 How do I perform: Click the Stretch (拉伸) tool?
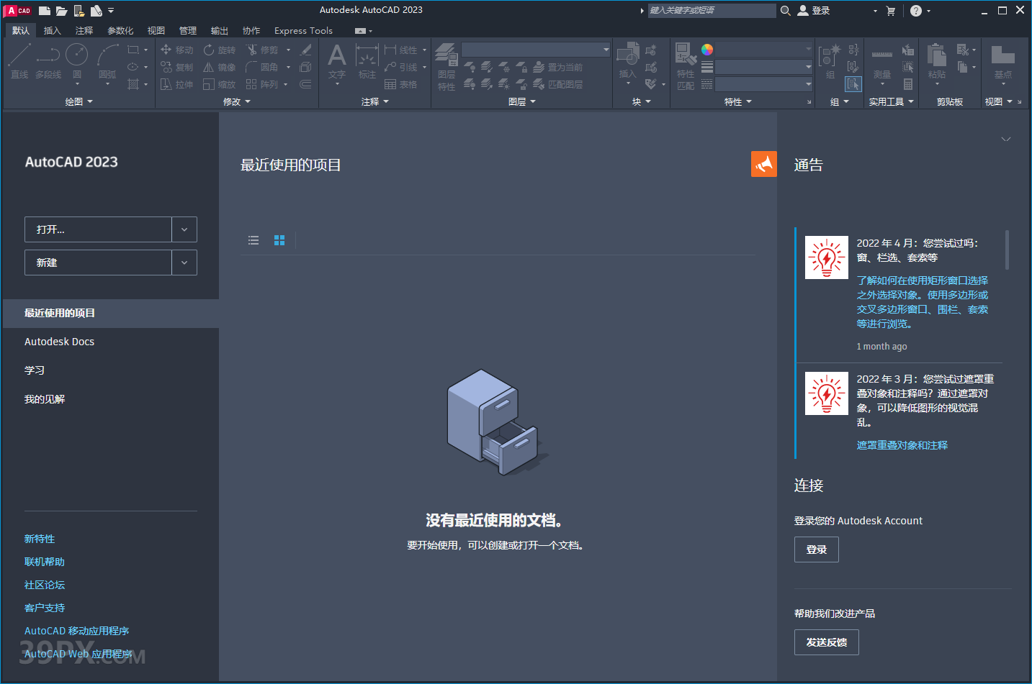point(177,84)
